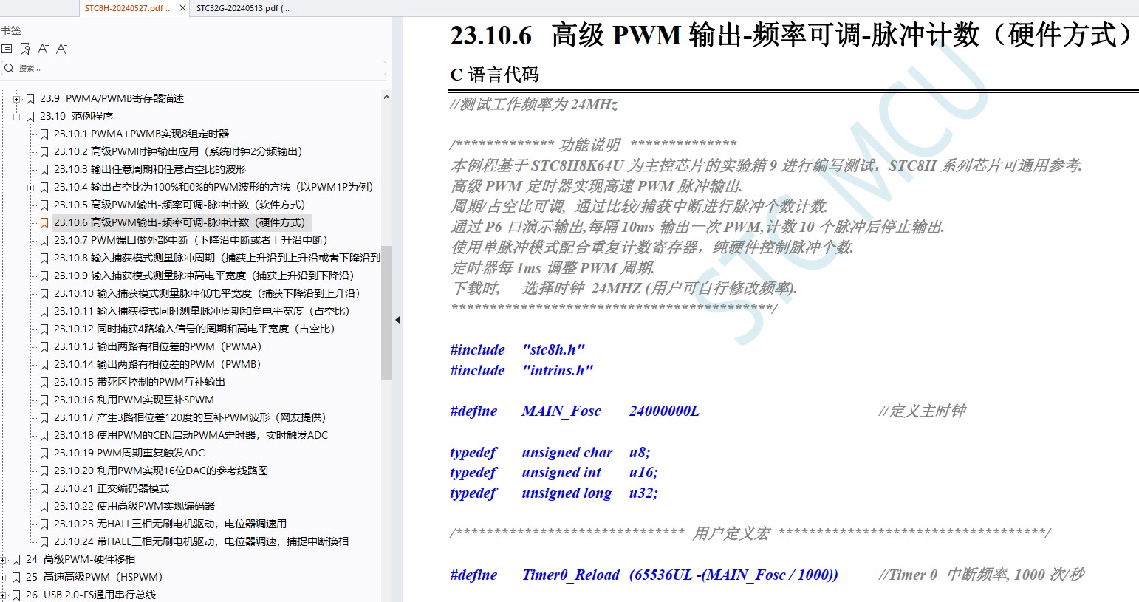This screenshot has height=602, width=1139.
Task: Open bookmark 23.10.2 高级PWM时钟输出应用
Action: (178, 151)
